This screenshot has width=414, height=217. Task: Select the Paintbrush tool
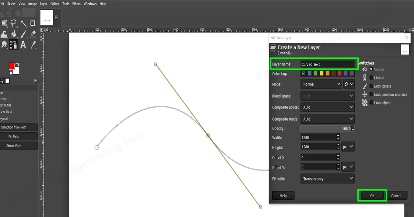[x=23, y=34]
